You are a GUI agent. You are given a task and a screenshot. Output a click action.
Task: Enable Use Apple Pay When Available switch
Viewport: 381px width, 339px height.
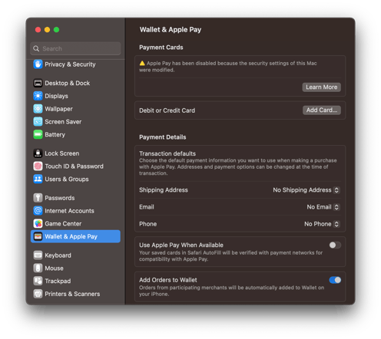(x=335, y=245)
